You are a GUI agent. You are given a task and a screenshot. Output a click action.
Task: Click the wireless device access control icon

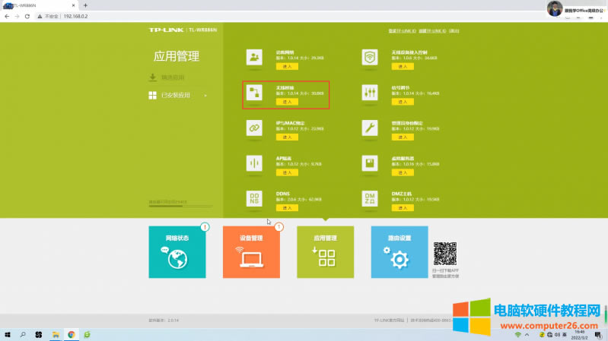370,57
